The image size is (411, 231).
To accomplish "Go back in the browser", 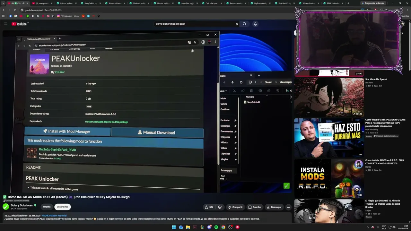I will [x=4, y=10].
